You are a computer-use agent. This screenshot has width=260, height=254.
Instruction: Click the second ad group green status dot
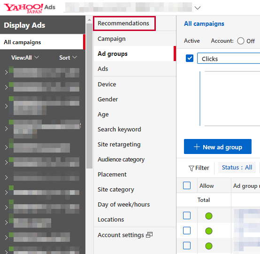209,231
